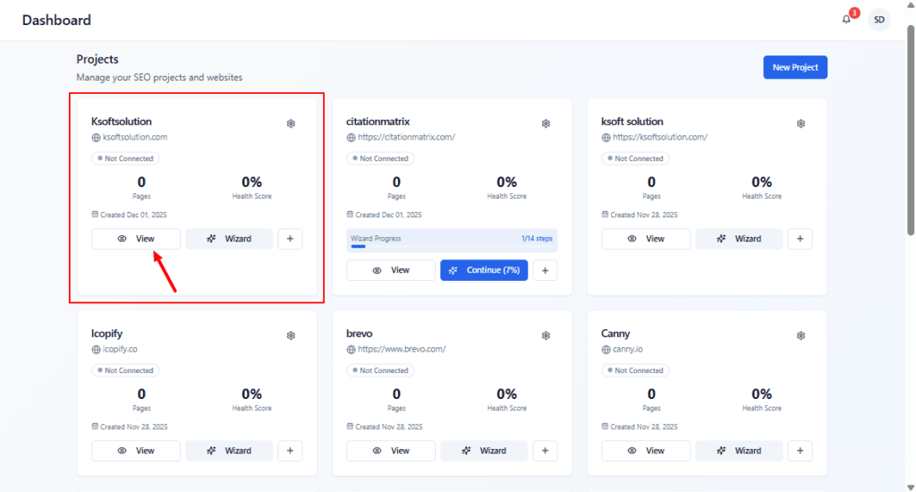Launch Wizard for ksoft solution project
Image resolution: width=916 pixels, height=492 pixels.
click(x=739, y=239)
